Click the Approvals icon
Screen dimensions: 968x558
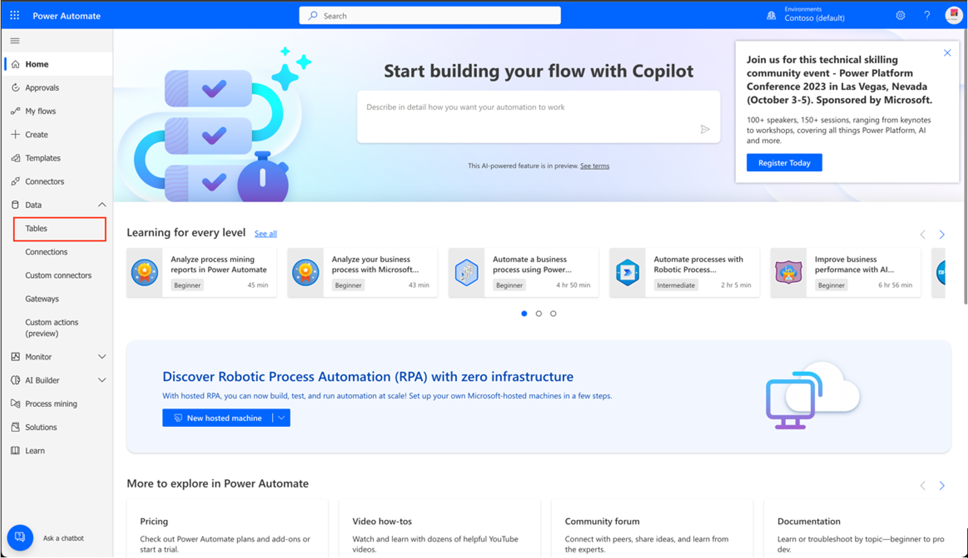[x=16, y=88]
